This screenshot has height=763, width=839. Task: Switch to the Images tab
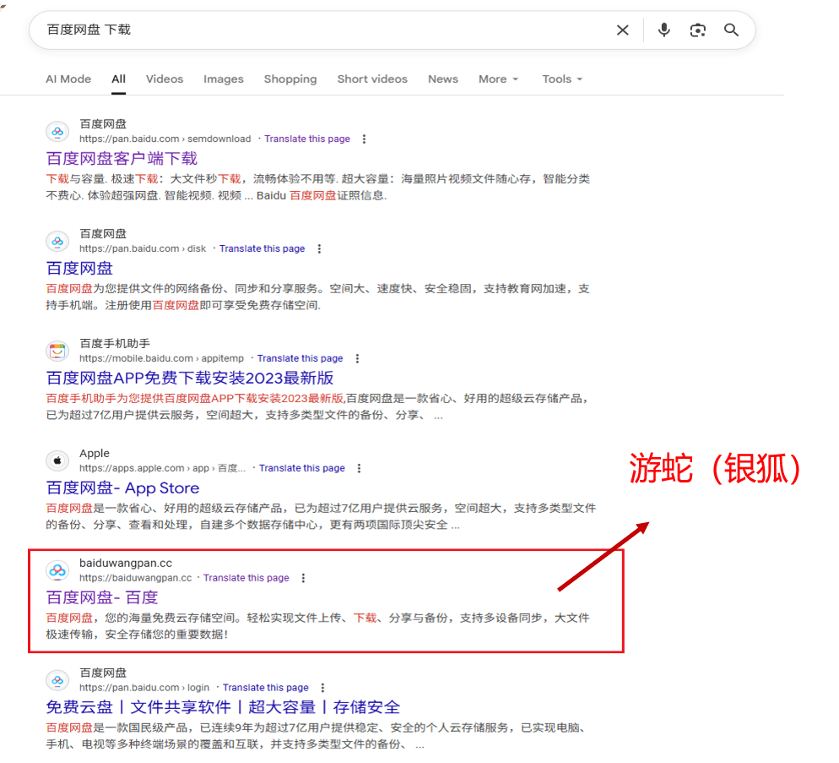pyautogui.click(x=223, y=79)
